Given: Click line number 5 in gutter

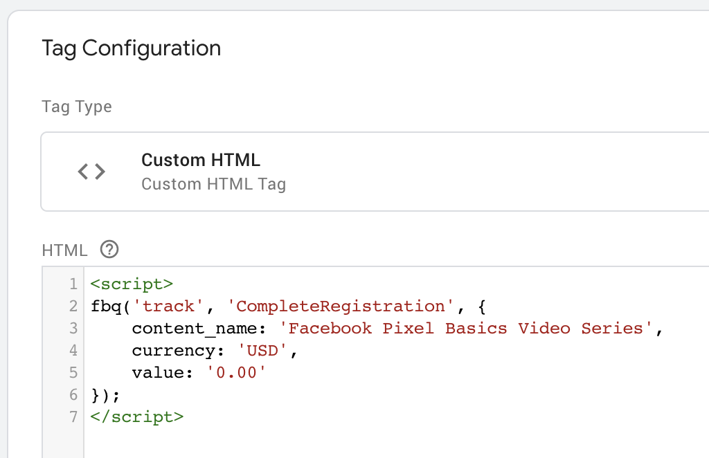Looking at the screenshot, I should [x=73, y=373].
